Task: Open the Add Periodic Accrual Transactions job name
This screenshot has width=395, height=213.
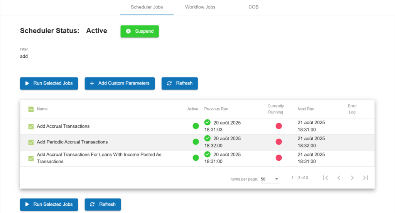Action: pyautogui.click(x=72, y=142)
